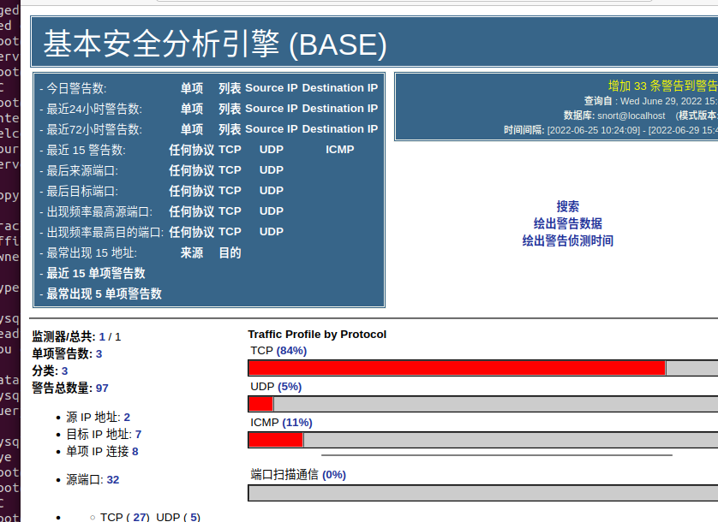Click the snort@localhost database text
This screenshot has width=718, height=522.
coord(631,116)
